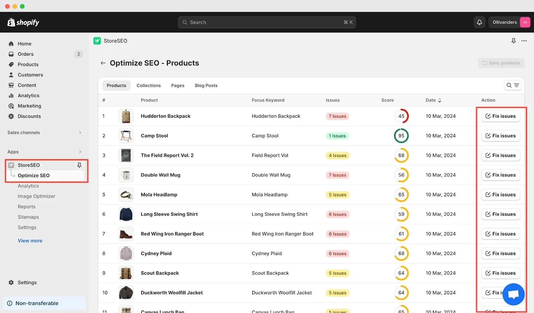This screenshot has width=534, height=313.
Task: Click the Orders inbox icon
Action: pyautogui.click(x=11, y=54)
